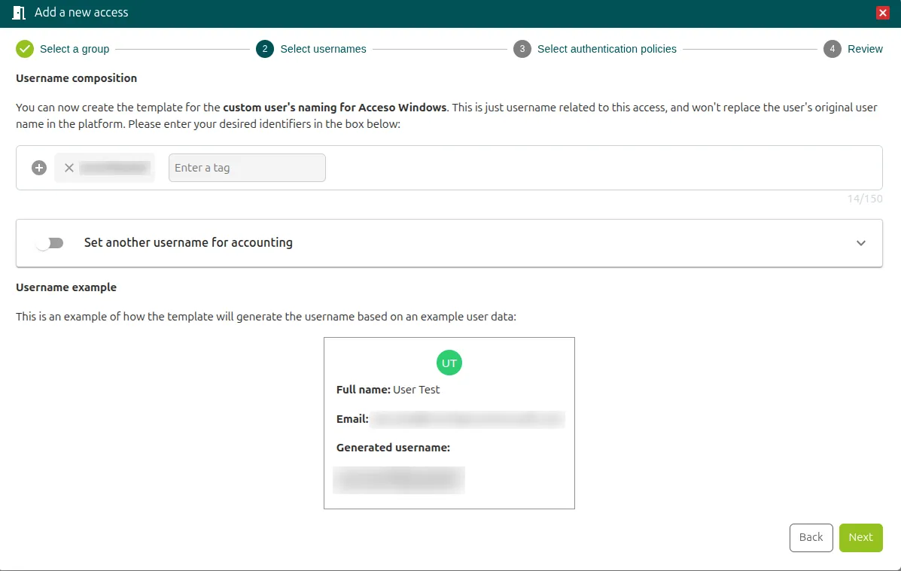Select the blurred tag chip
901x571 pixels.
click(105, 168)
